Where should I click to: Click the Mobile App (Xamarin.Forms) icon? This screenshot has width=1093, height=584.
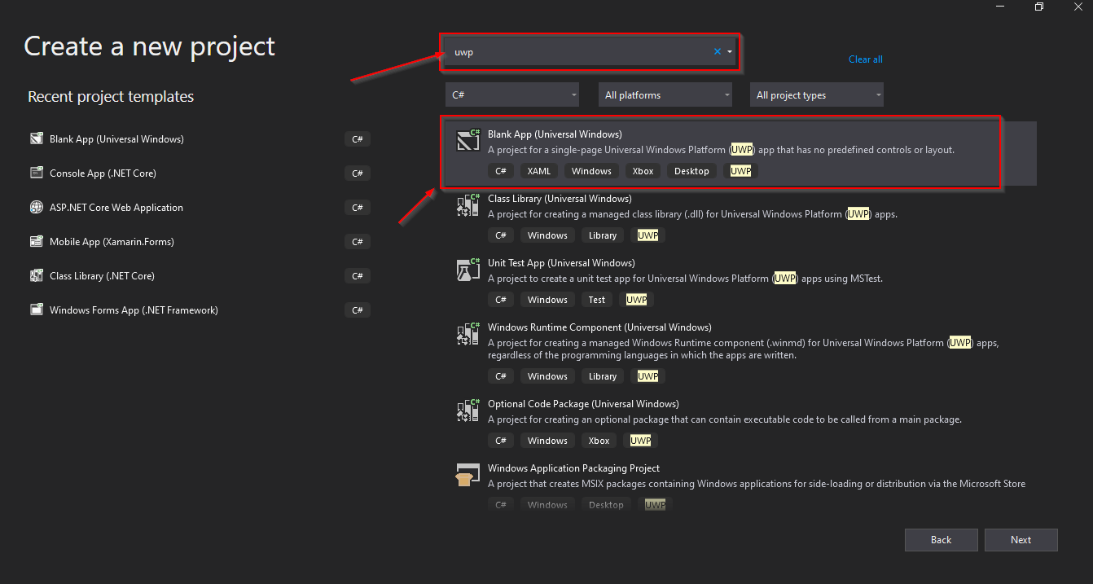(x=37, y=241)
